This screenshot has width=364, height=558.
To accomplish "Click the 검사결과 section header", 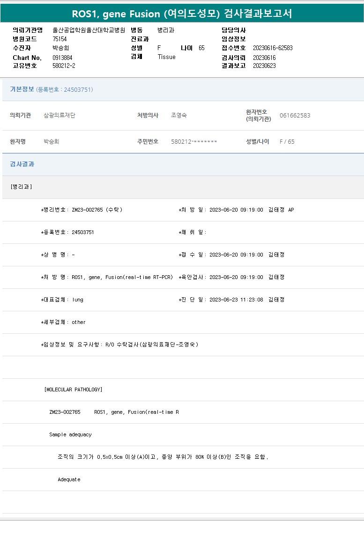I will pyautogui.click(x=22, y=164).
